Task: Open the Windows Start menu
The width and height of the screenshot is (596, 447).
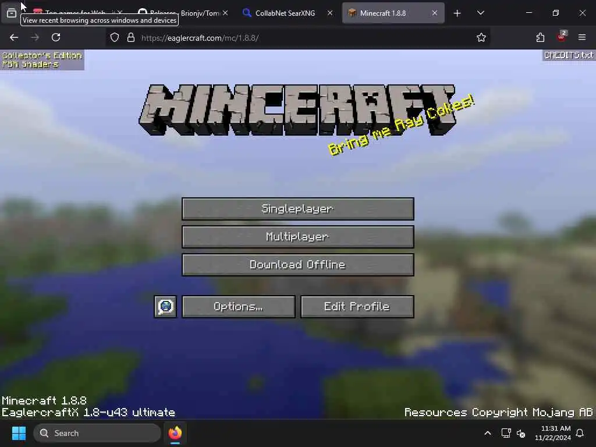Action: 19,433
